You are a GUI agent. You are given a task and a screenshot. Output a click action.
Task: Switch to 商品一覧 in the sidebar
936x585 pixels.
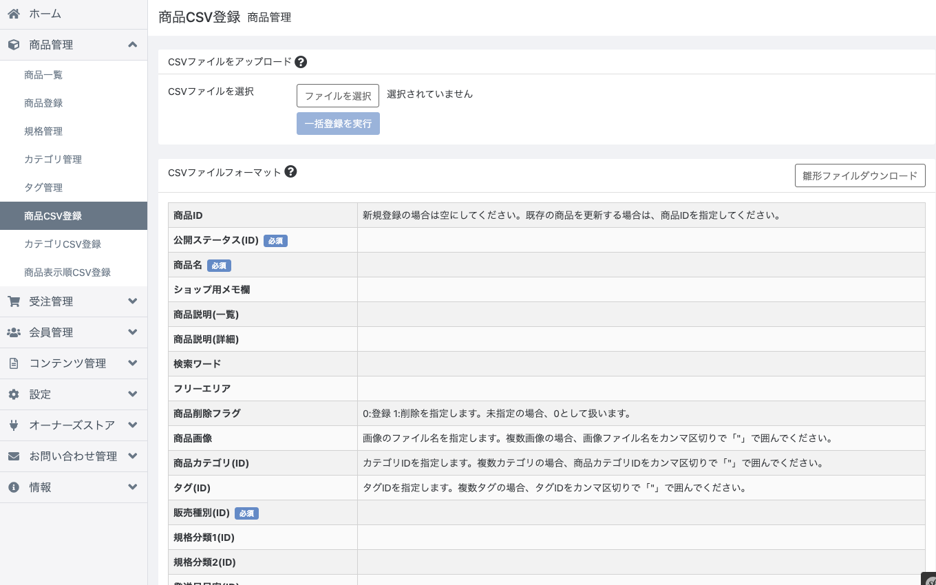coord(43,75)
